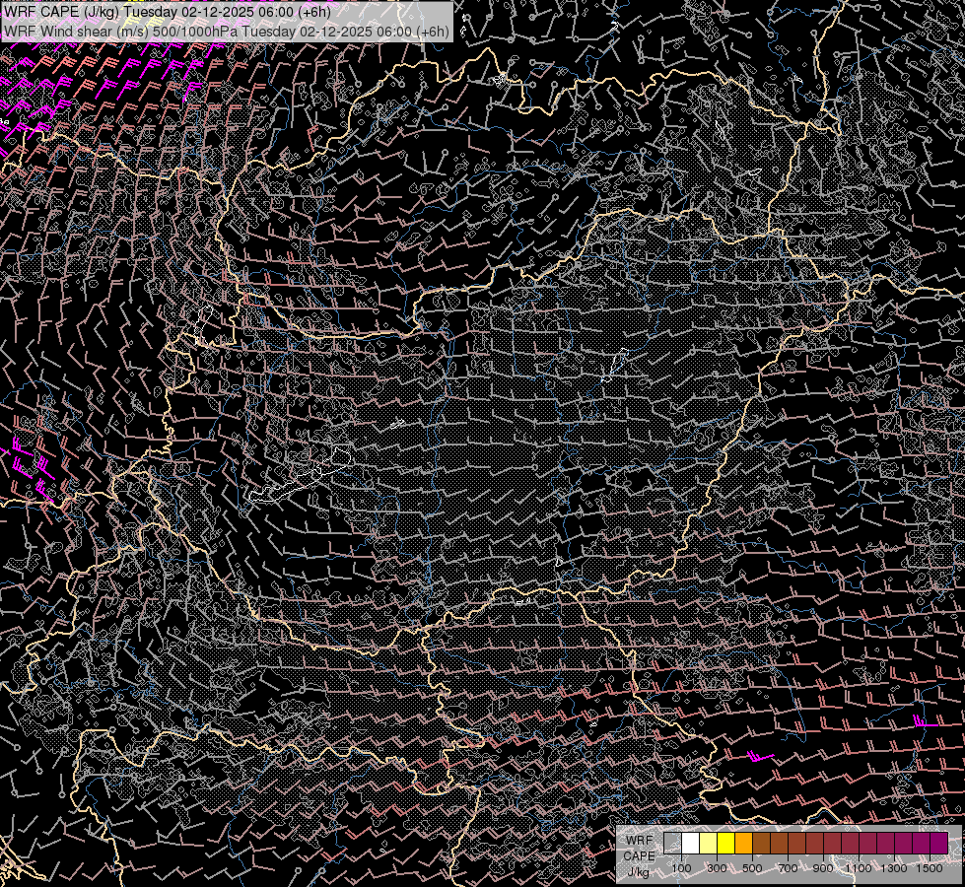This screenshot has height=887, width=965.
Task: Click the legend value 300
Action: [717, 868]
